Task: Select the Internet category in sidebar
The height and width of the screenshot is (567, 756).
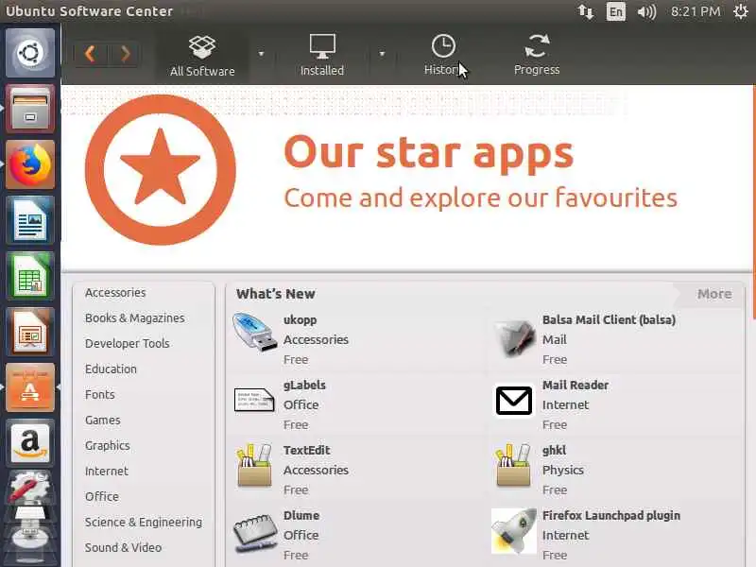Action: [x=107, y=471]
